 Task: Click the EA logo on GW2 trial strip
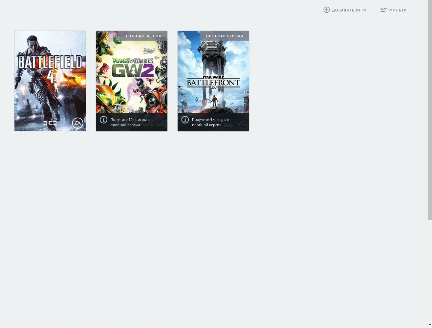coord(161,125)
